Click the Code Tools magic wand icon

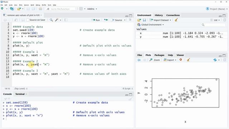pyautogui.click(x=57, y=20)
